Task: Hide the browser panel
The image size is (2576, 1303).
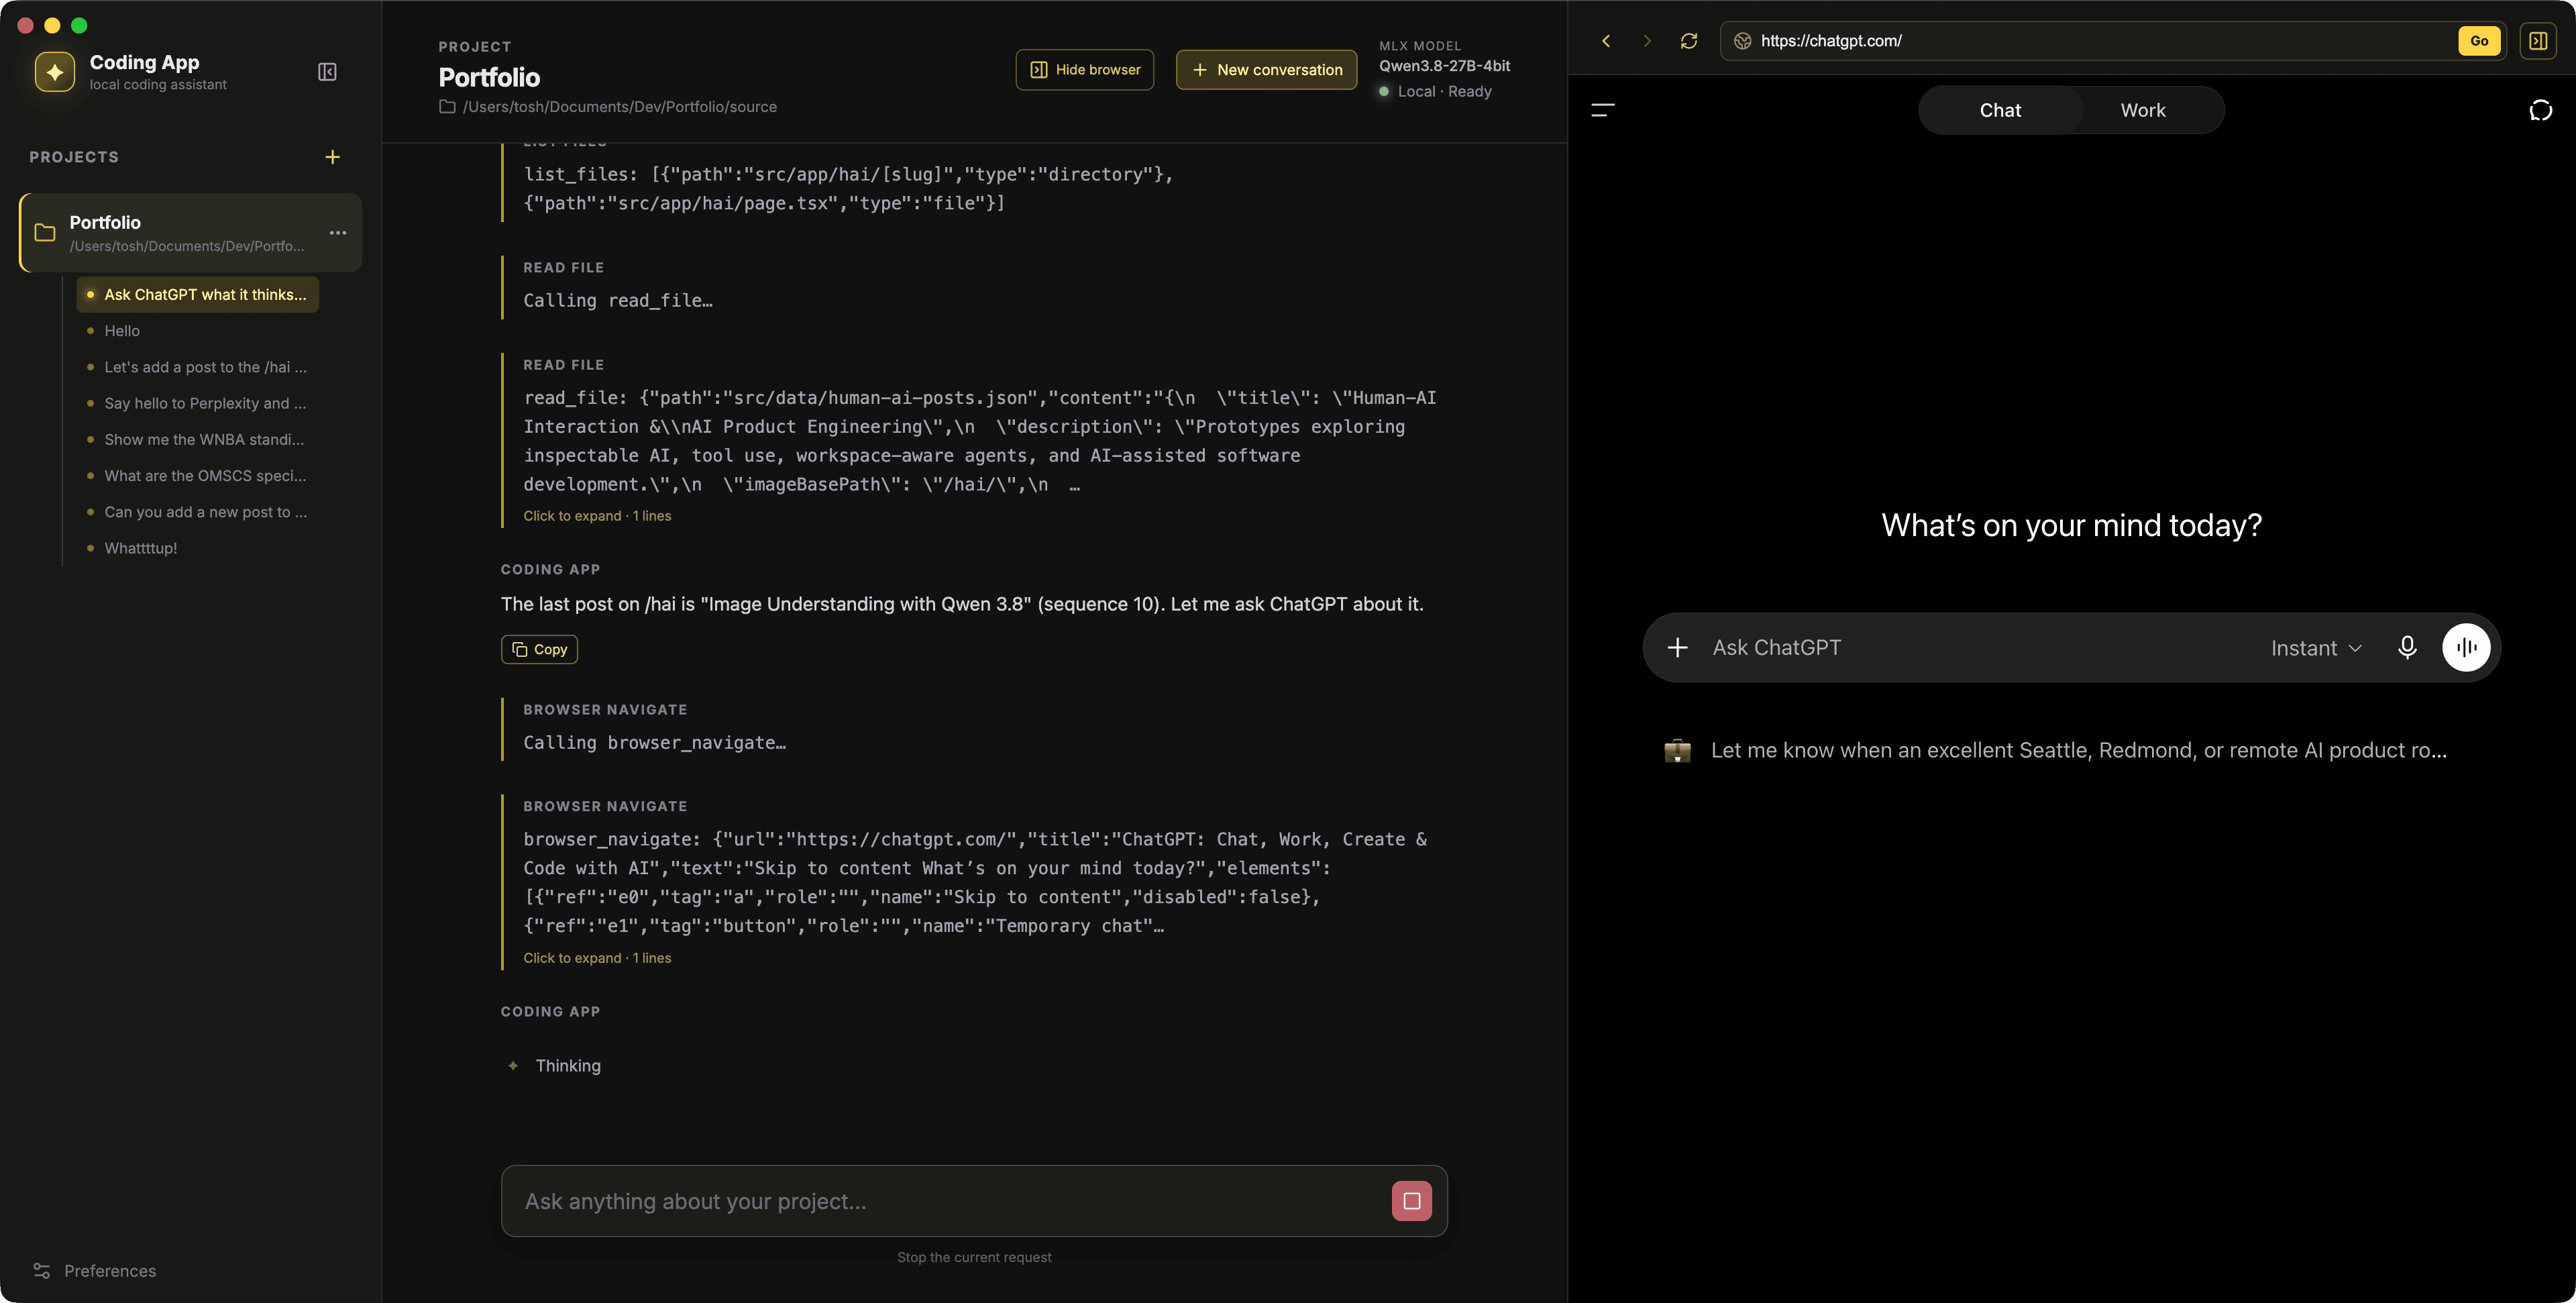Action: pos(1085,70)
